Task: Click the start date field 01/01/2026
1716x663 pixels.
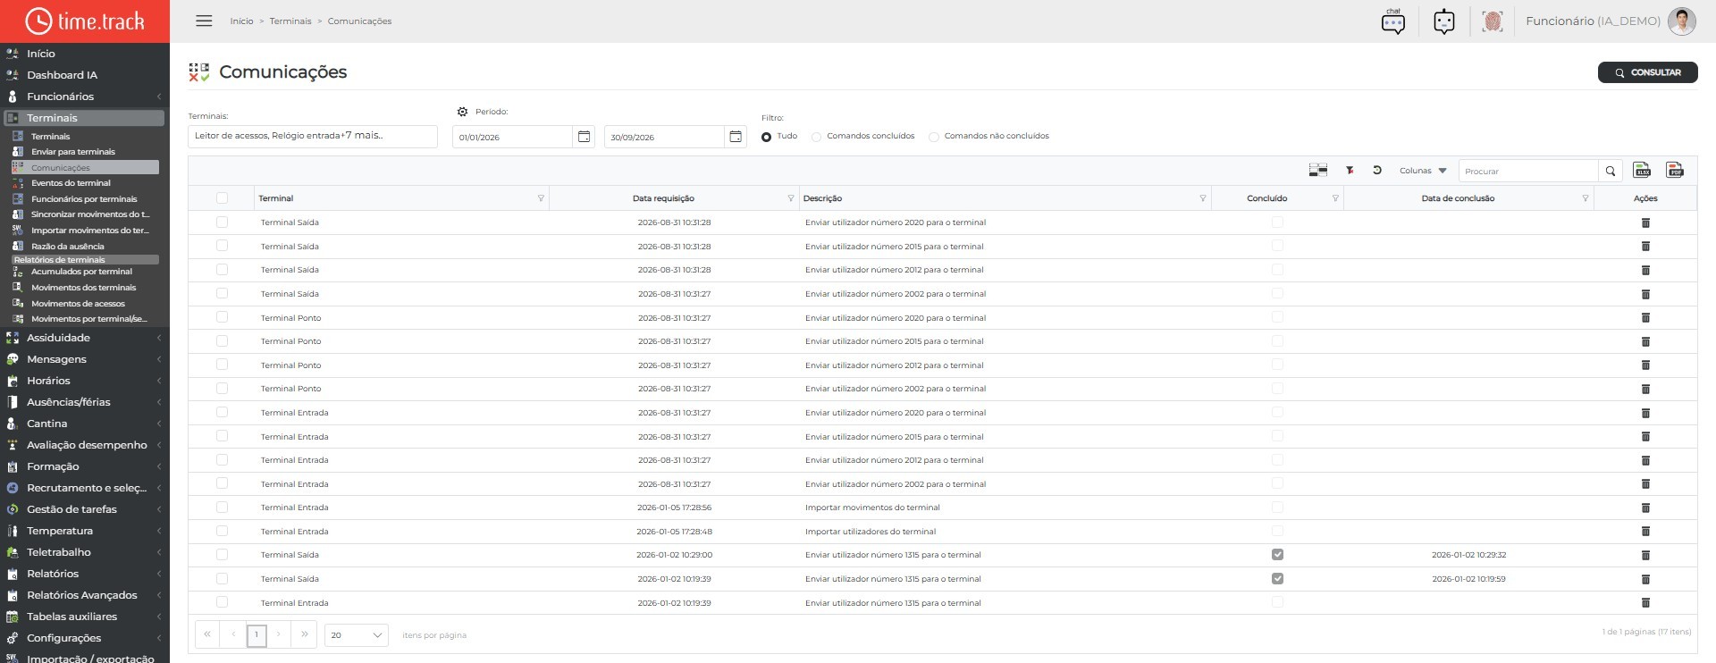Action: [512, 137]
